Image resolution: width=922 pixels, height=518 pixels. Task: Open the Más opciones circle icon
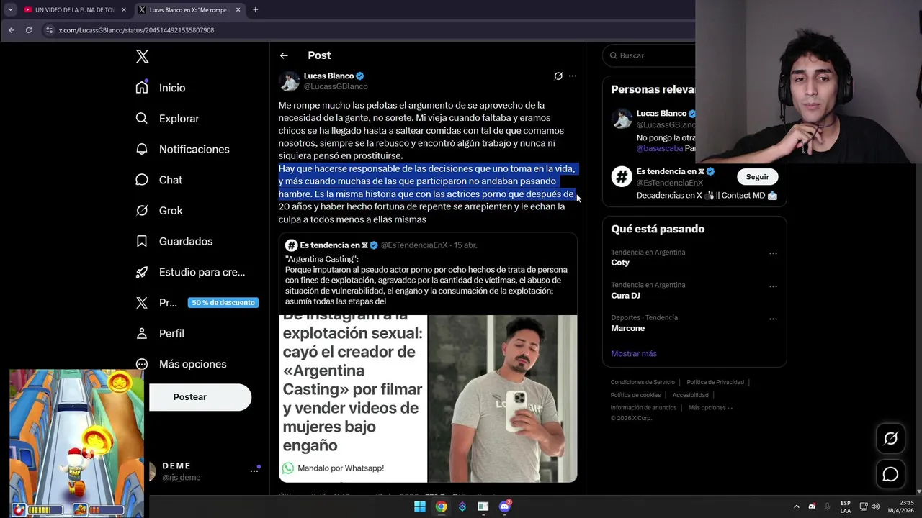142,364
